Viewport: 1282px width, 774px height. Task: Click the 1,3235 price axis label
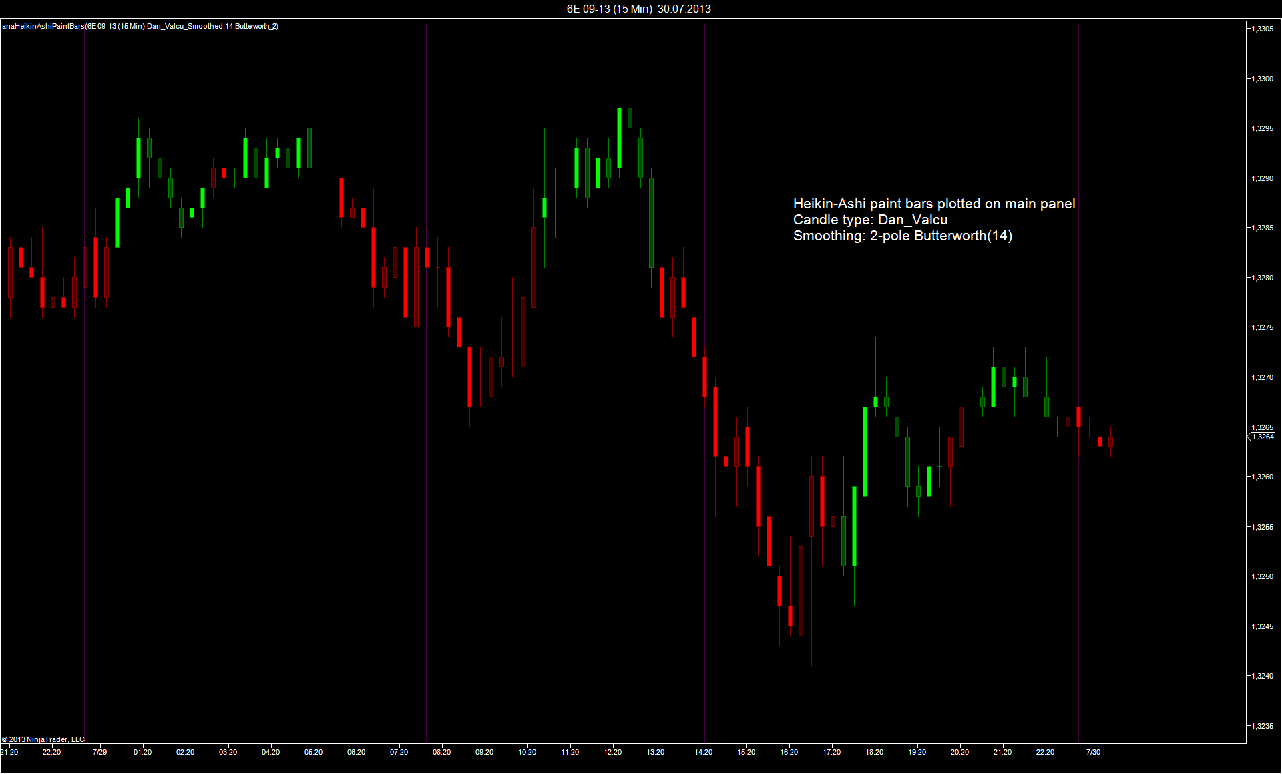point(1262,726)
